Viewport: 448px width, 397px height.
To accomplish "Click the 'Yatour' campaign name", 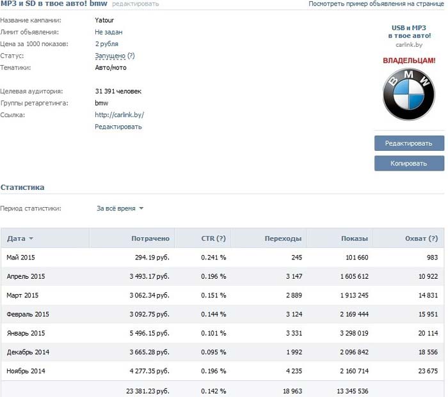I will [x=104, y=20].
